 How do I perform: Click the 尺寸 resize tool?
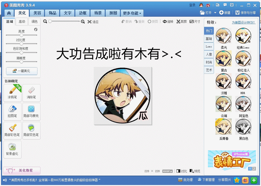coord(195,21)
